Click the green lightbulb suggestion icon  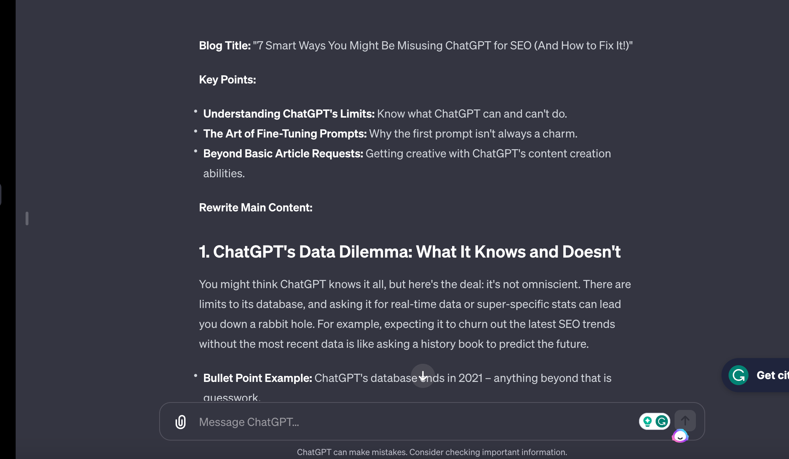pyautogui.click(x=648, y=421)
